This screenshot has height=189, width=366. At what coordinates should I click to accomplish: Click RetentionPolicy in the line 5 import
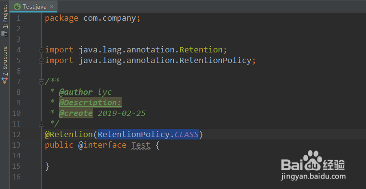tap(215, 61)
